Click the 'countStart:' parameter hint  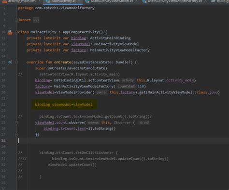[127, 87]
